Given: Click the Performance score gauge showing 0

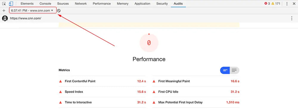Looking at the screenshot, I should click(x=149, y=43).
